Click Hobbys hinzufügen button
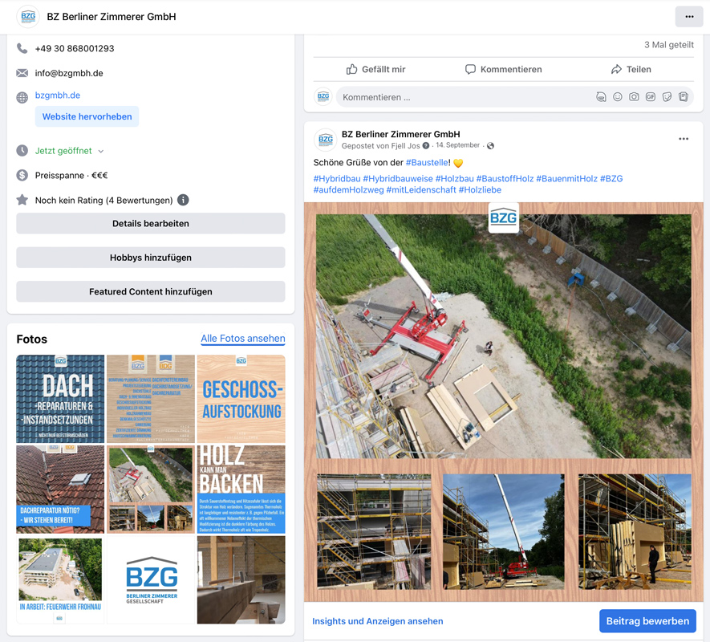 pos(151,258)
